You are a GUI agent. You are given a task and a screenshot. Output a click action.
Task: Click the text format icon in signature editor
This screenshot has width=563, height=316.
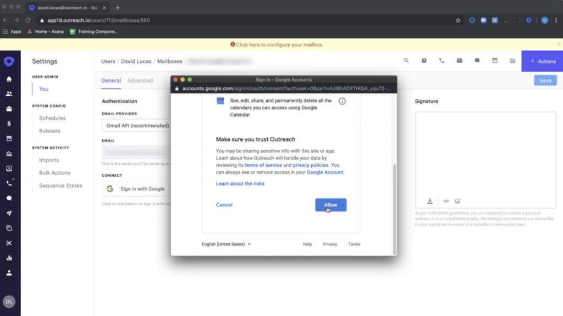[x=430, y=201]
